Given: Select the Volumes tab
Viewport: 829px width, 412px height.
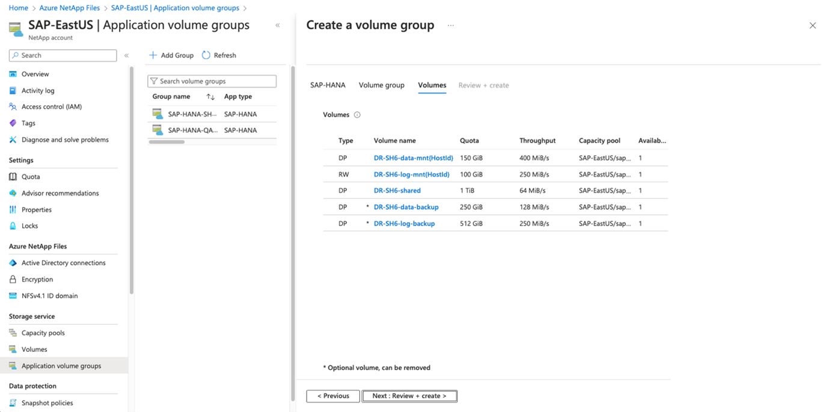Looking at the screenshot, I should tap(432, 85).
